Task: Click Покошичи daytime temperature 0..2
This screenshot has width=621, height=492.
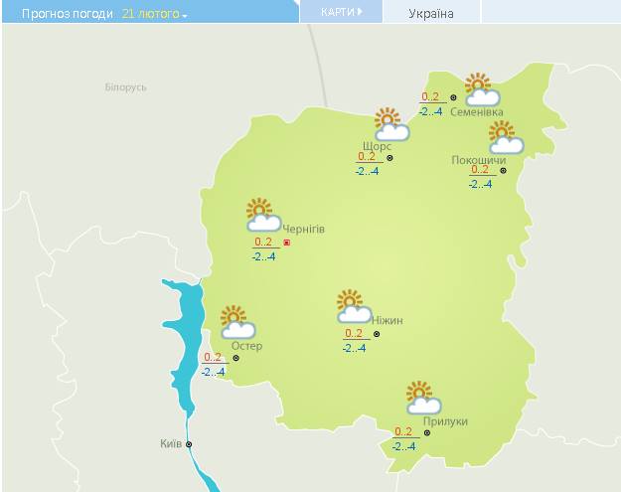Action: [x=480, y=170]
